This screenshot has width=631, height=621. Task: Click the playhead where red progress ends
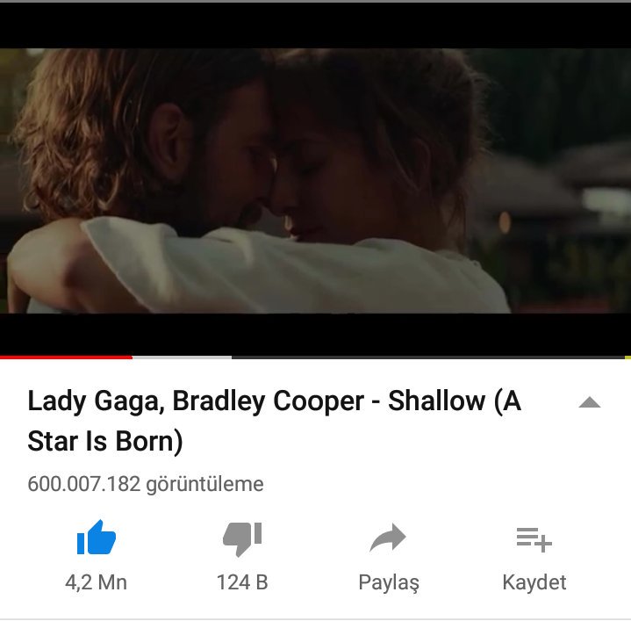[132, 357]
